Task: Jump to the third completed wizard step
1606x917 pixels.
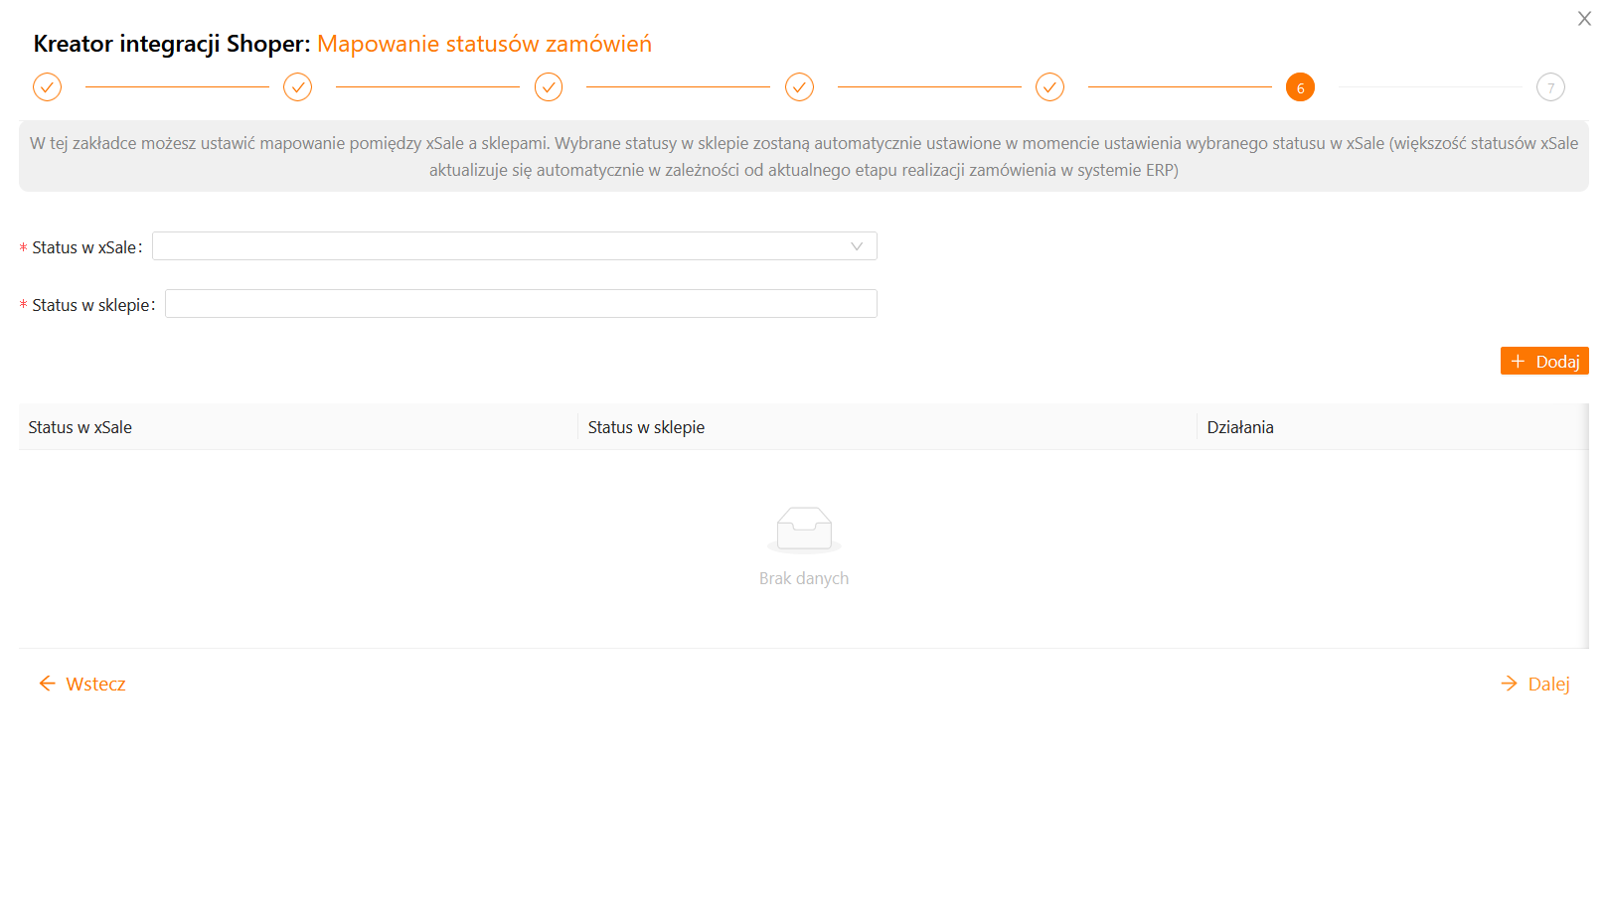Action: pyautogui.click(x=549, y=87)
